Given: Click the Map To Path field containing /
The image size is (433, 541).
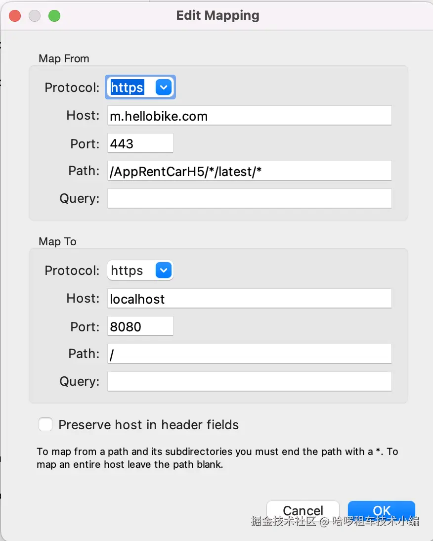Looking at the screenshot, I should [x=249, y=354].
